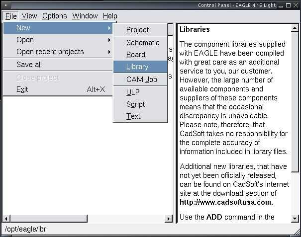This screenshot has width=301, height=237.
Task: Expand the New submenu arrow
Action: tap(109, 28)
